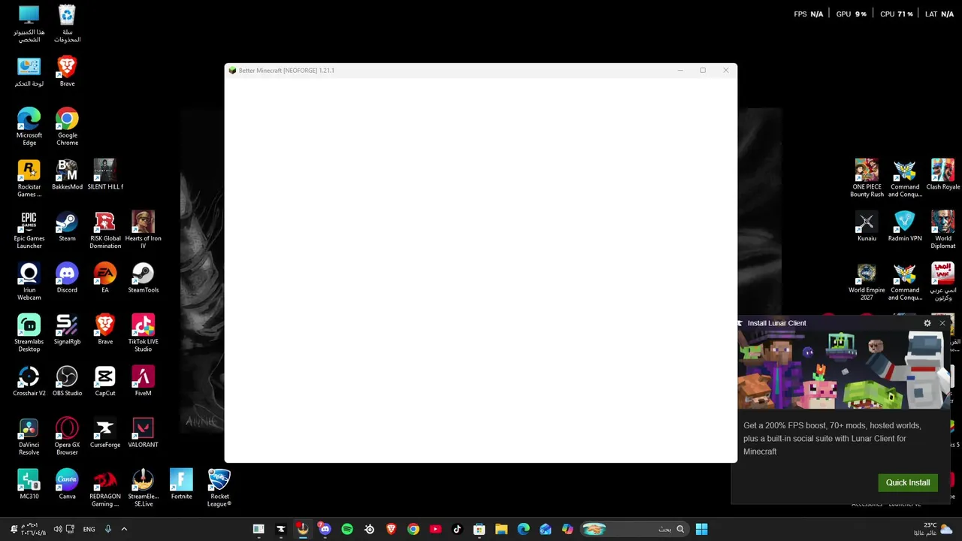Select the Google Chrome desktop shortcut
Image resolution: width=962 pixels, height=541 pixels.
tap(67, 126)
